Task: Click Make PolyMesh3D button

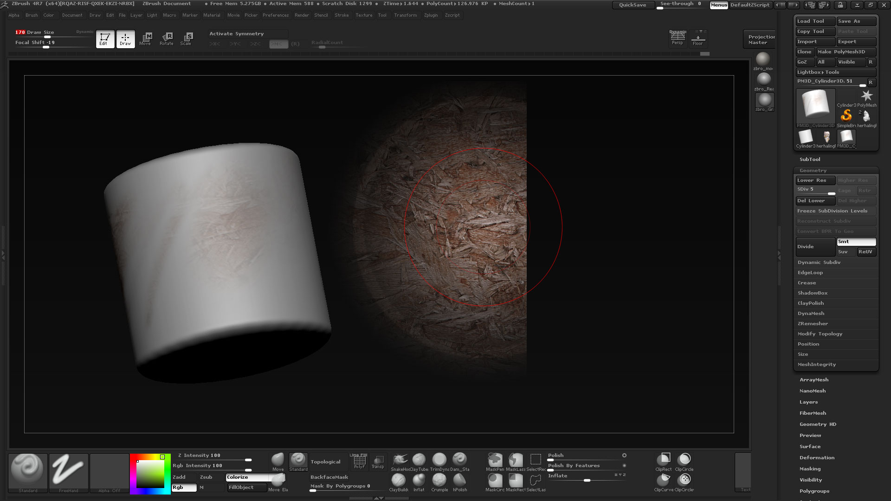Action: tap(846, 52)
